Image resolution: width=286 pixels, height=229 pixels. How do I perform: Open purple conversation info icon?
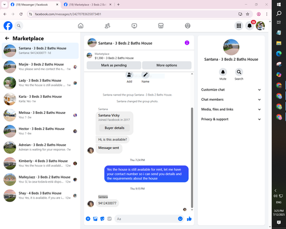click(x=187, y=43)
